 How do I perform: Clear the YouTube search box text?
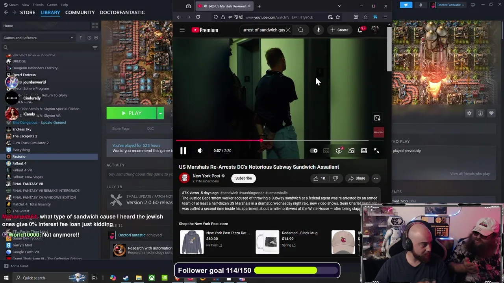[288, 30]
